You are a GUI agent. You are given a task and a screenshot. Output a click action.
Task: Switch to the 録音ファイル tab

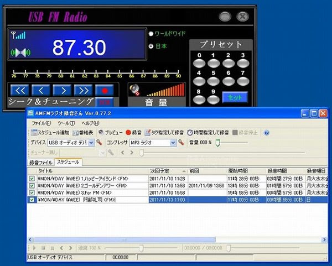(41, 163)
